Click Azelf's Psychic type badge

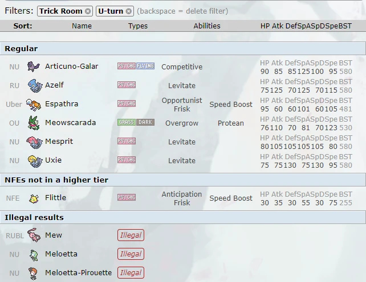[x=127, y=85]
